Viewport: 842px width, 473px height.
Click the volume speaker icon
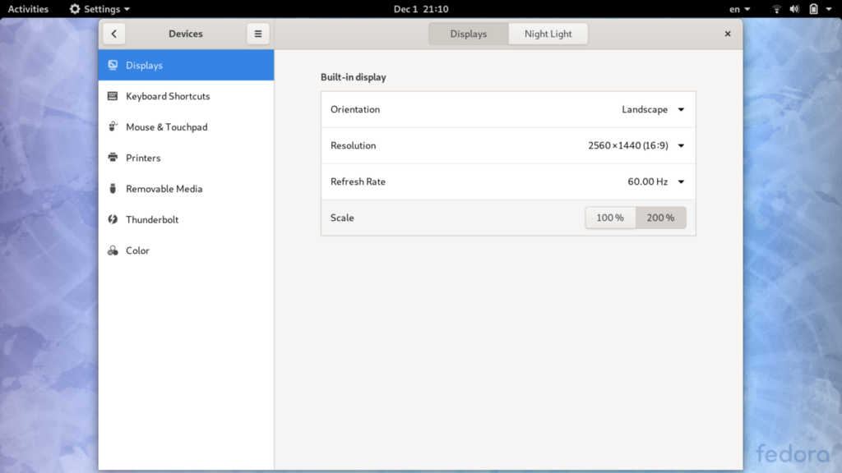click(795, 9)
